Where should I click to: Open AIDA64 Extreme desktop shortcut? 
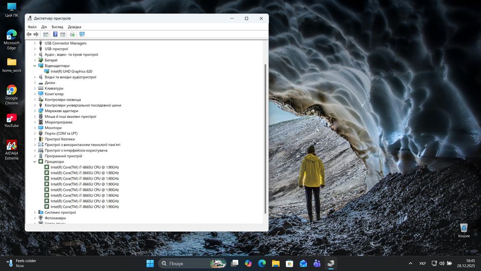coord(12,150)
